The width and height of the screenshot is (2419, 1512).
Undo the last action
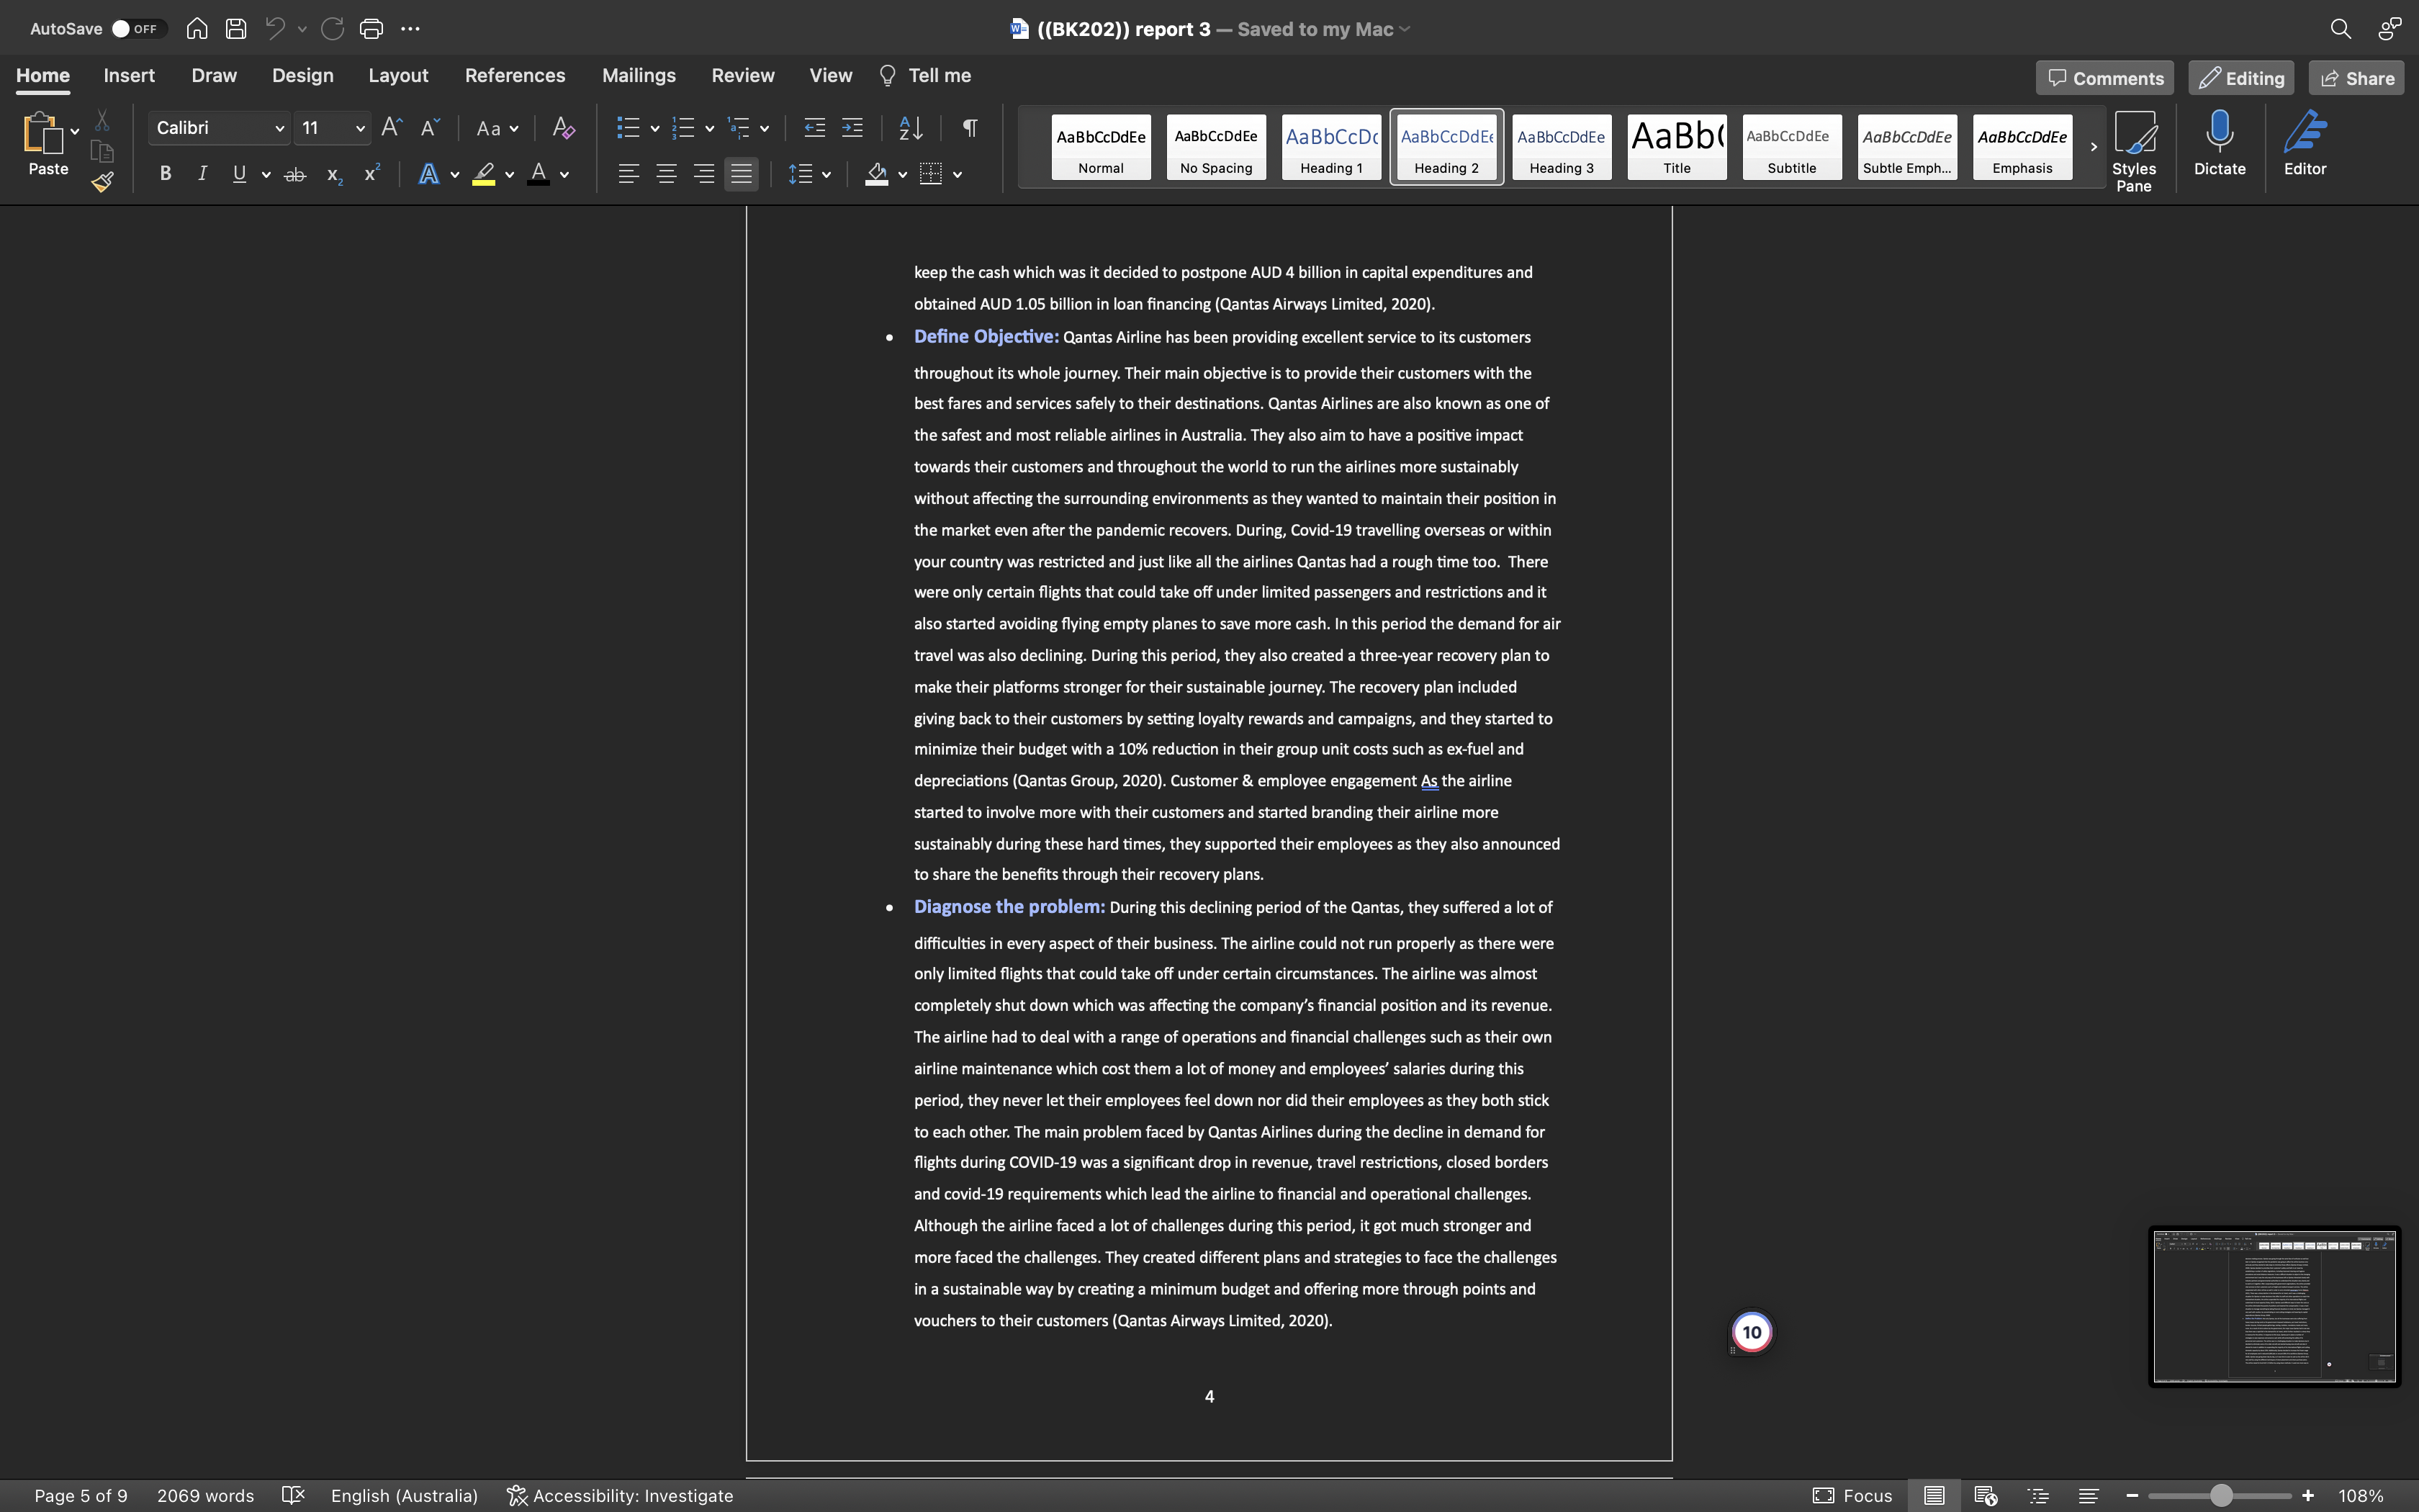click(x=275, y=29)
